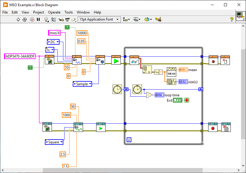
Task: Toggle the Retain Wire Values button
Action: point(53,19)
